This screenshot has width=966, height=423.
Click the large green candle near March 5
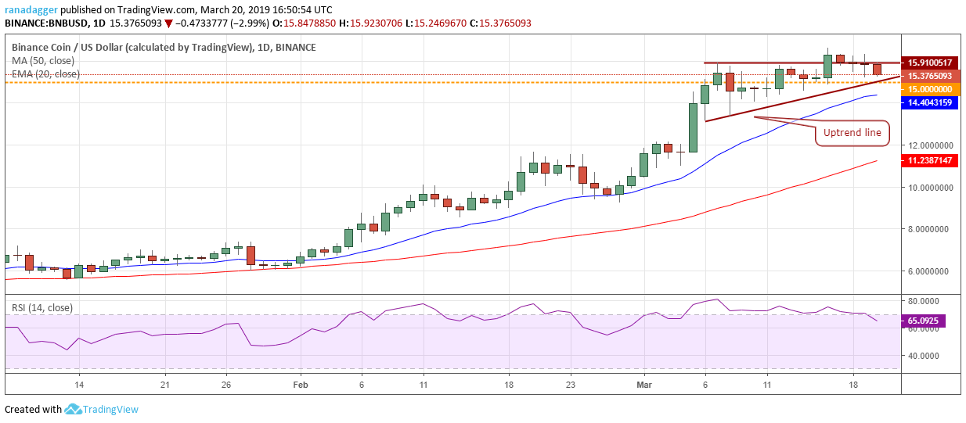click(x=693, y=127)
